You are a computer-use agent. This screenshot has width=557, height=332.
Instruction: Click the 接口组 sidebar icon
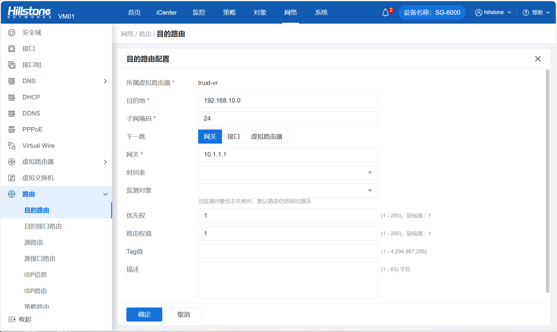point(12,65)
